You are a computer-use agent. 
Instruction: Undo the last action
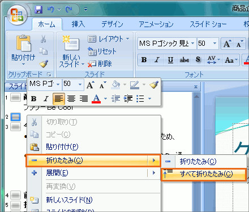pos(50,9)
